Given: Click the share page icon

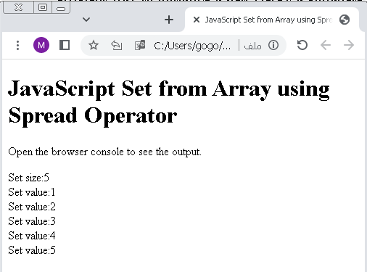Looking at the screenshot, I should 117,45.
